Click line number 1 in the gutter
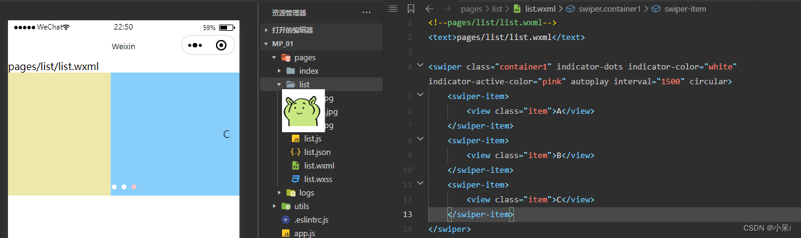Image resolution: width=801 pixels, height=238 pixels. [x=410, y=23]
